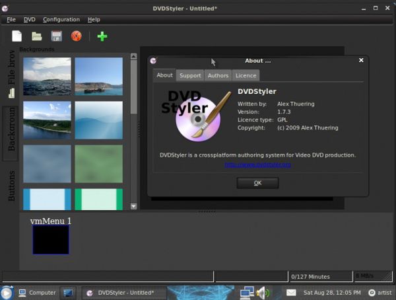
Task: Click the backgrounds scrollbar down arrow
Action: click(133, 206)
